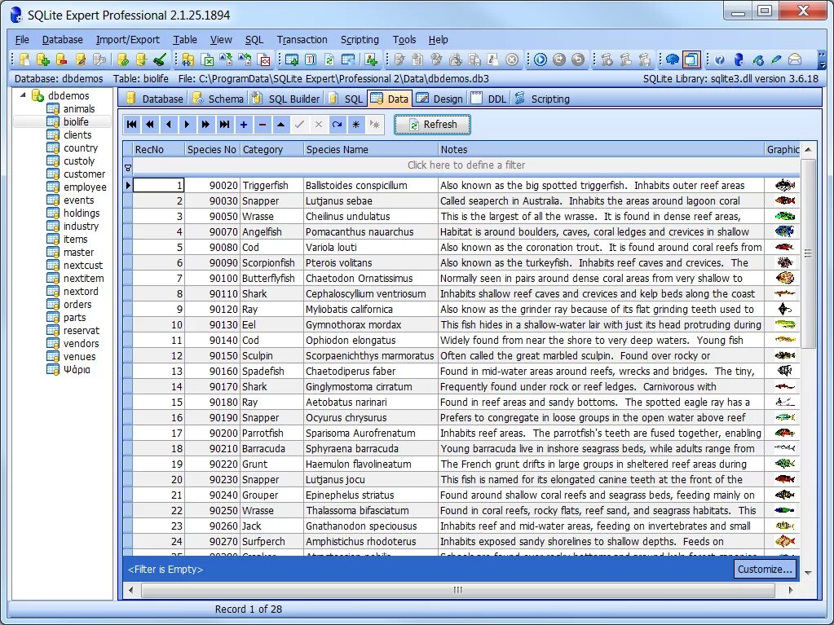Select the vendors table in tree

click(x=81, y=343)
